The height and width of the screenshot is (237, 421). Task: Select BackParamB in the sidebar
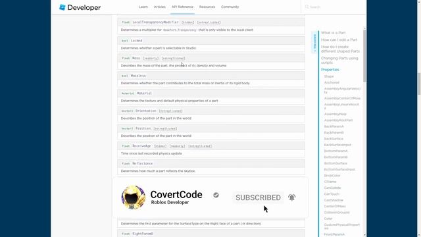[334, 132]
